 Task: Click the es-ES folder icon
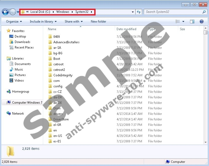[50, 141]
